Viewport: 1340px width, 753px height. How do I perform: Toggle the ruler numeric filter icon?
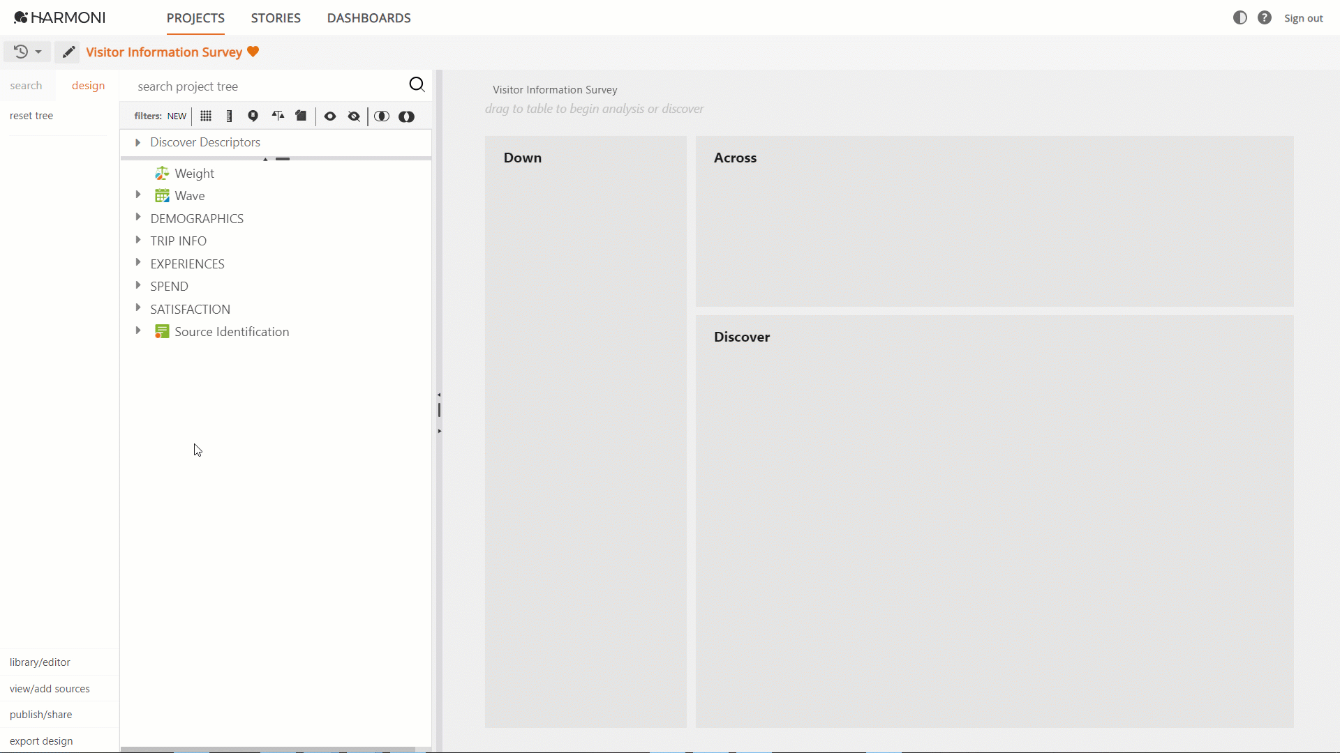[230, 116]
